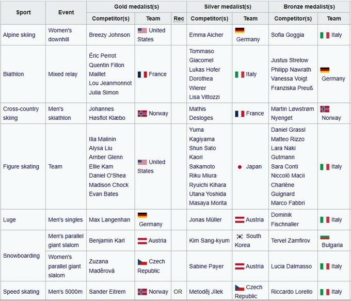The width and height of the screenshot is (351, 301).
Task: Open Metoděj Jílek's page link
Action: point(208,292)
